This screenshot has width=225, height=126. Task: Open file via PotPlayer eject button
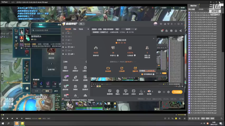pyautogui.click(x=22, y=118)
